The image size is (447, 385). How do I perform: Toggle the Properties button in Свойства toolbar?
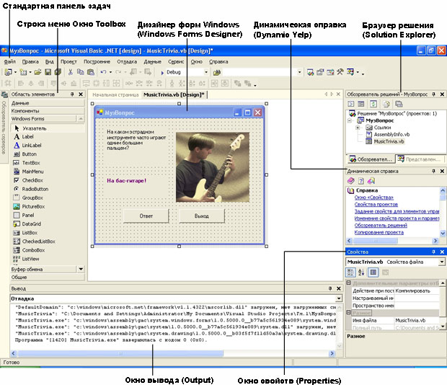tap(373, 273)
